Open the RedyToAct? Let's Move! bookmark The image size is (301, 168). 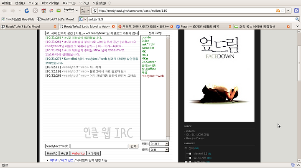point(56,19)
